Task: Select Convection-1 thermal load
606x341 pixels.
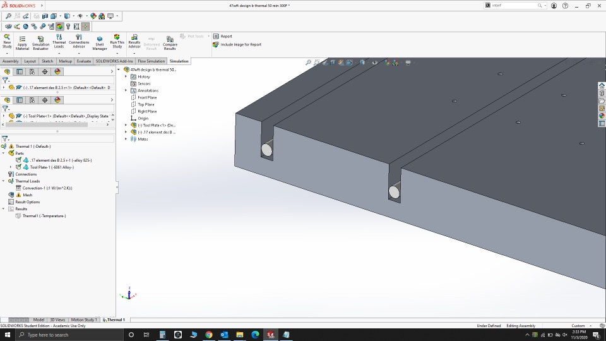Action: (44, 188)
